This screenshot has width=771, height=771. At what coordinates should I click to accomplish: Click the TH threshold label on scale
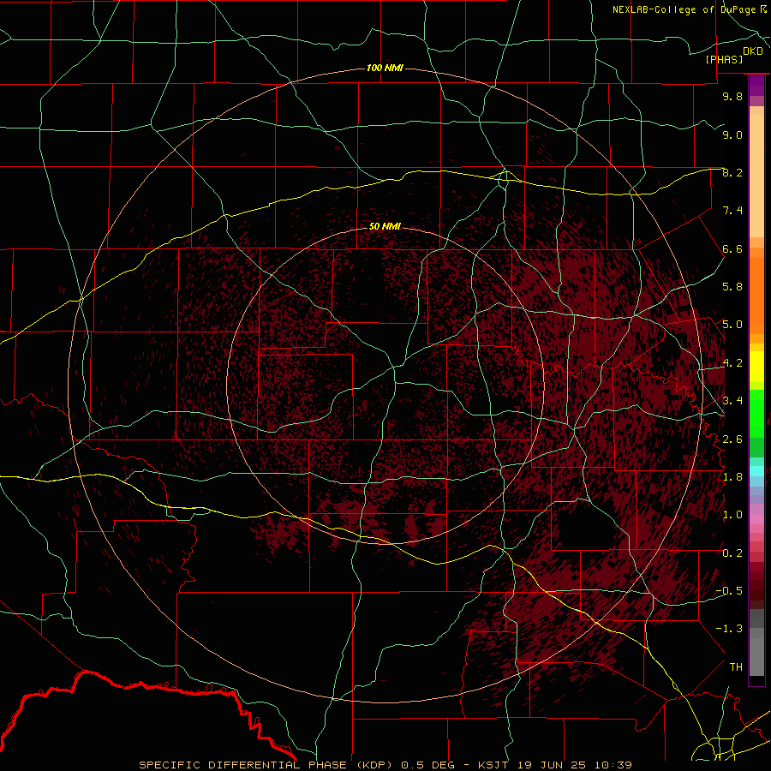click(736, 667)
